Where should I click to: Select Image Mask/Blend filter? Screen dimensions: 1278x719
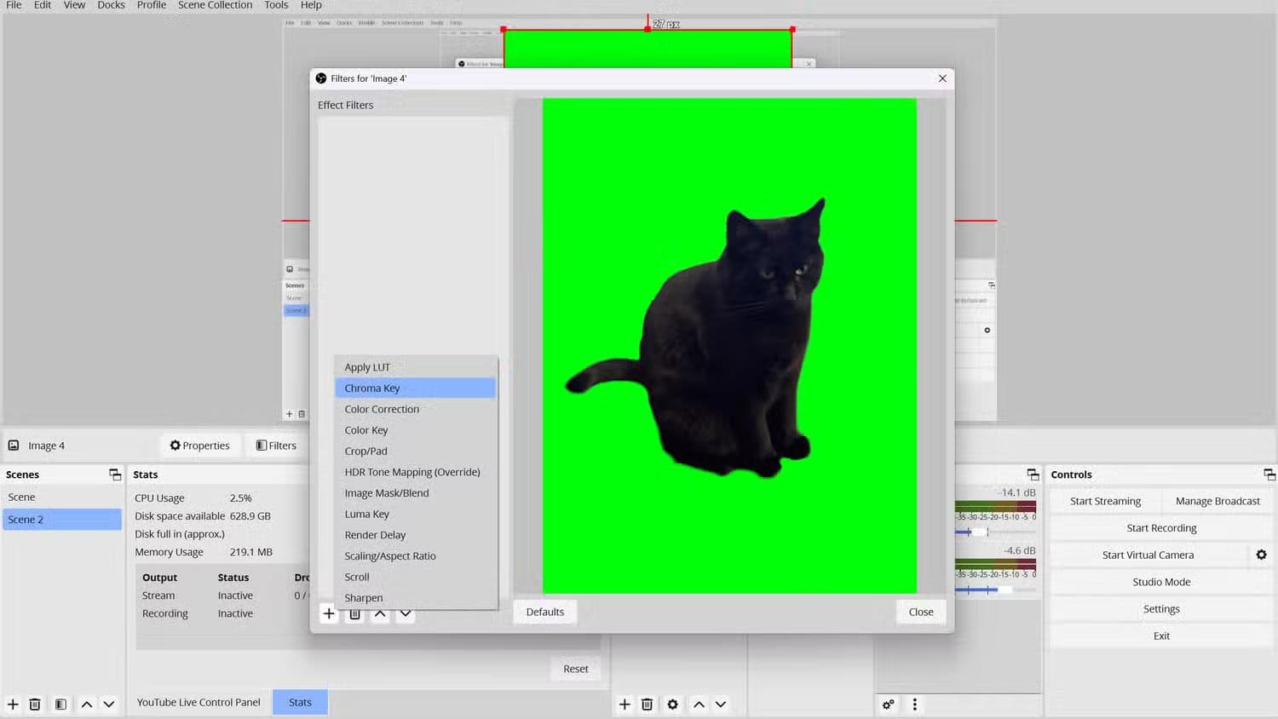[x=415, y=493]
